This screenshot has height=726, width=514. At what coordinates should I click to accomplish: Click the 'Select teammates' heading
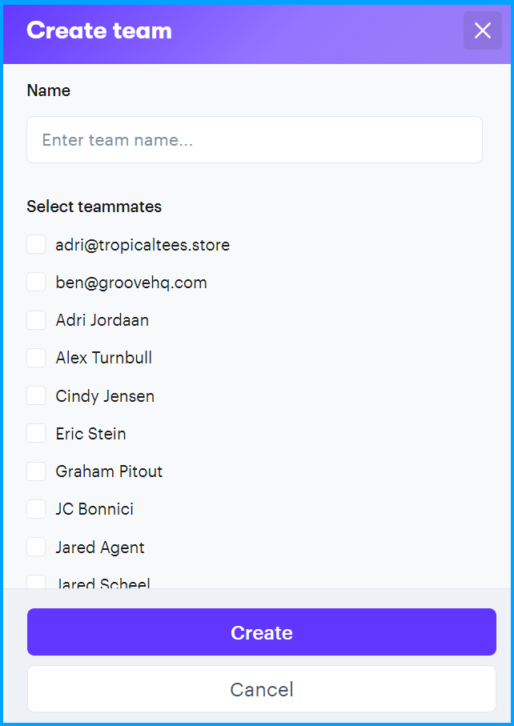(x=94, y=207)
